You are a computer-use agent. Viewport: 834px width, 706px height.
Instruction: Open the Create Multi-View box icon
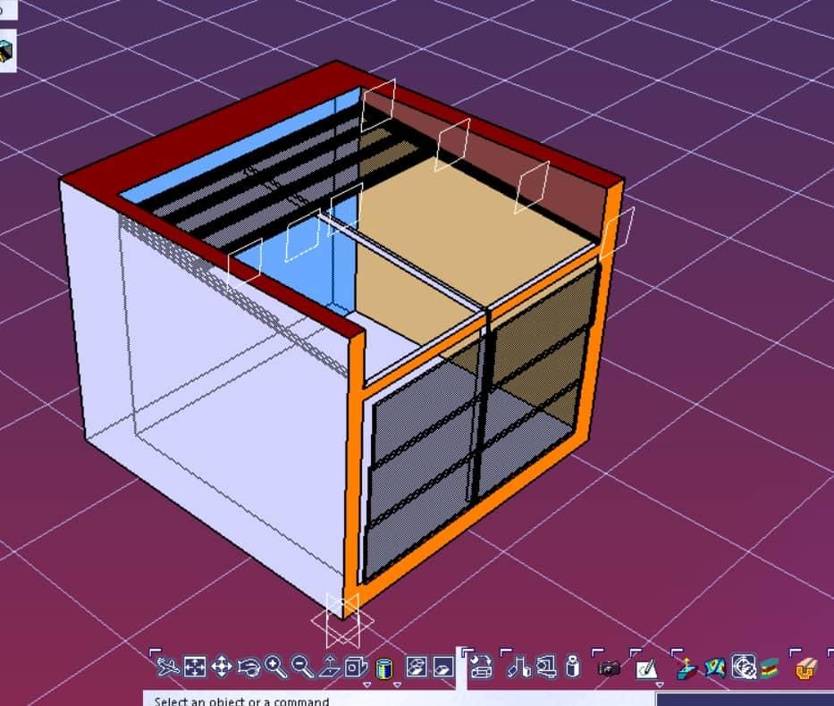[357, 667]
